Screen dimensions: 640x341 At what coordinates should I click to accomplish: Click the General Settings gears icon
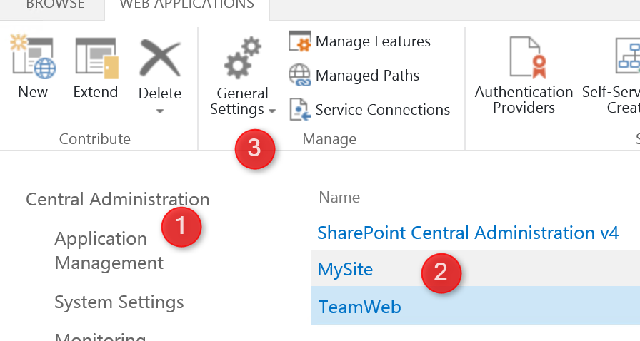pyautogui.click(x=242, y=58)
